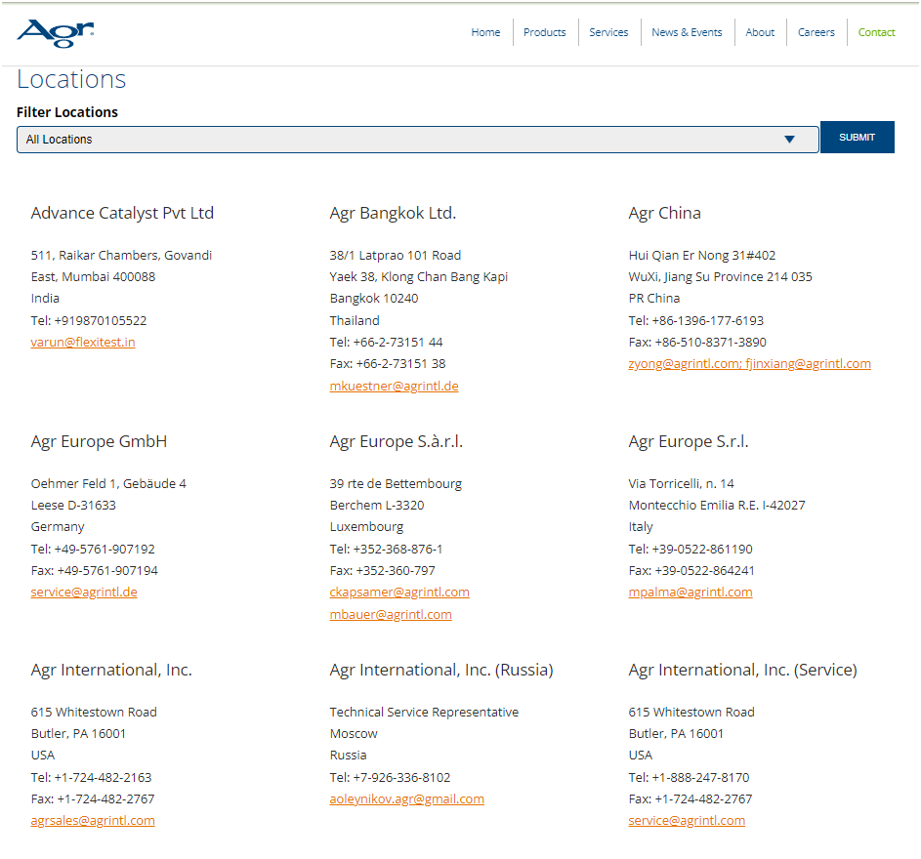Select the Agr International, Inc. (Russia) heading

point(441,670)
